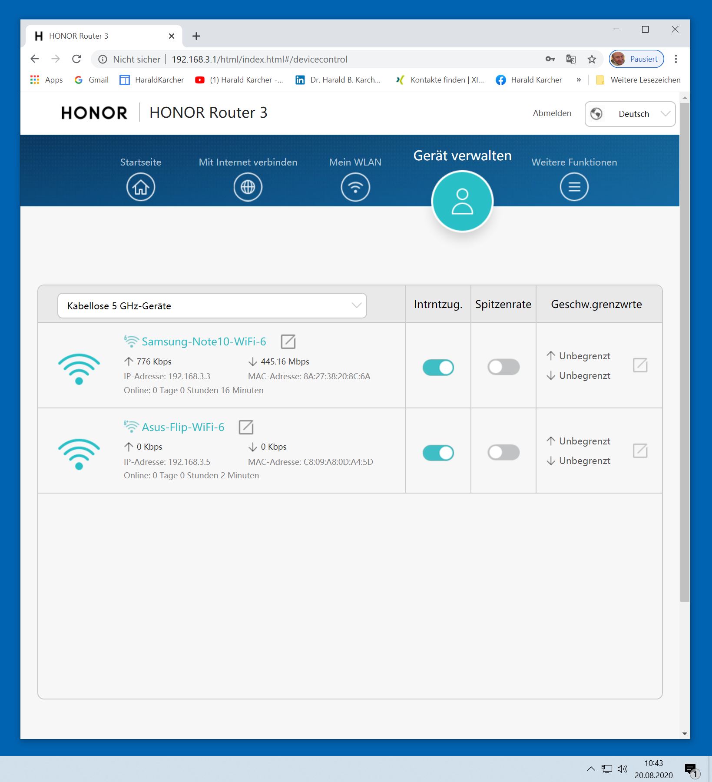Click the 445.16 Mbps download rate
The height and width of the screenshot is (782, 712).
[285, 361]
